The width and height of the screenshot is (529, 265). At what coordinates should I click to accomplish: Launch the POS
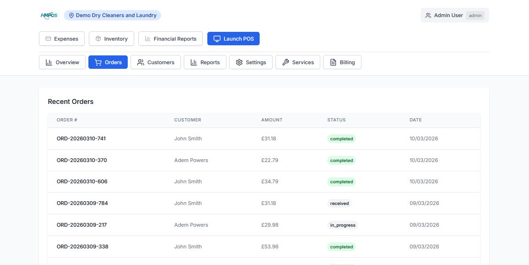pos(233,38)
